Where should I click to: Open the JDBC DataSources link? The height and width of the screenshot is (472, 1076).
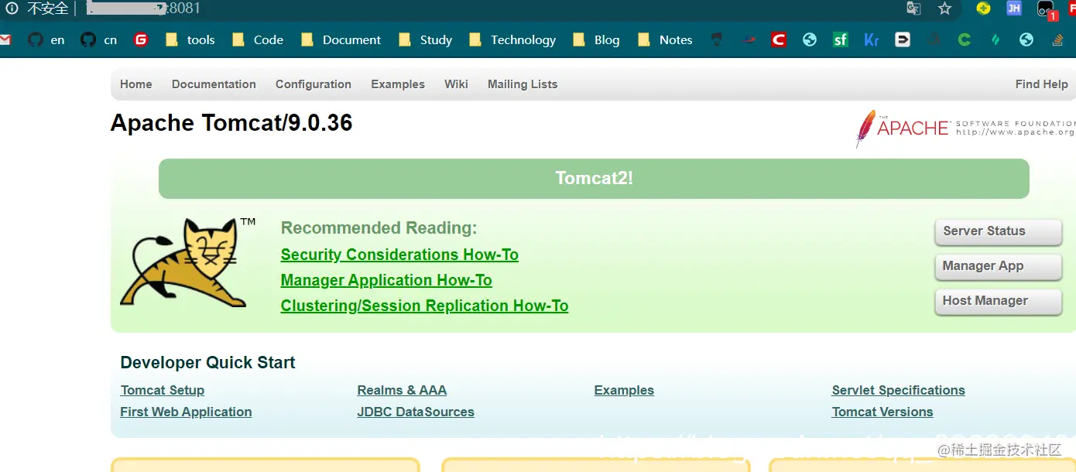click(x=416, y=412)
